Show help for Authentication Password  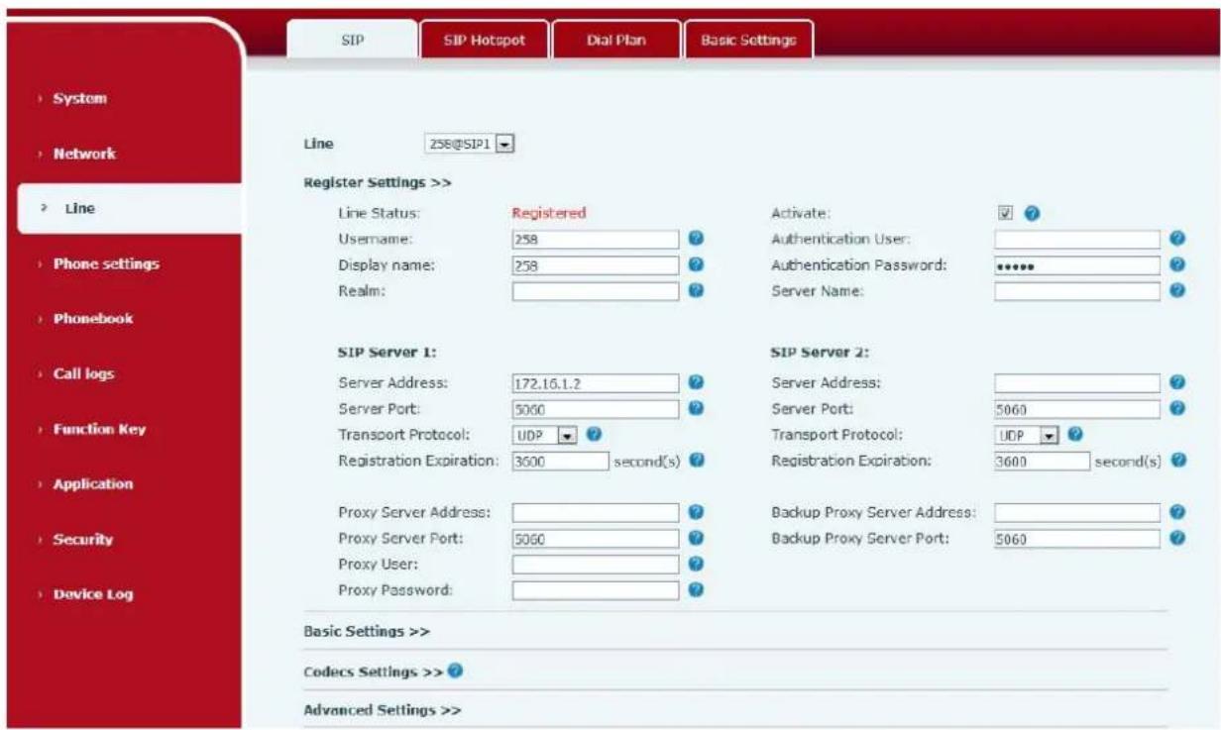pos(1176,264)
